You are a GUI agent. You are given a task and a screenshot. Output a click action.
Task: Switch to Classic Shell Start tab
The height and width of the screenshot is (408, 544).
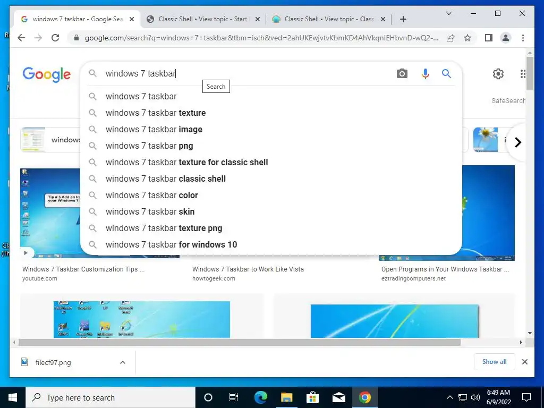pos(203,19)
